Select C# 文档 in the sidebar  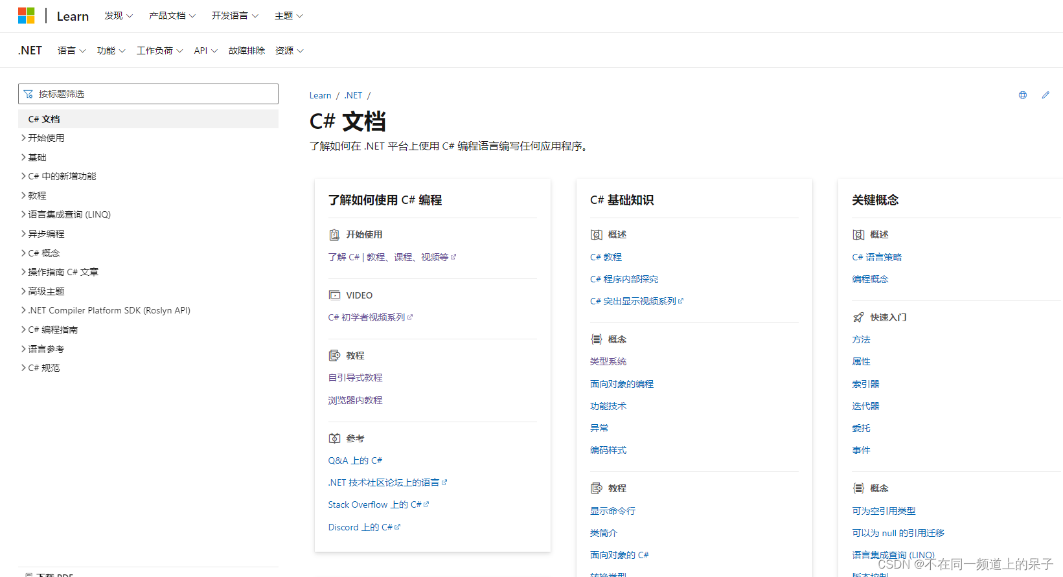pyautogui.click(x=148, y=119)
